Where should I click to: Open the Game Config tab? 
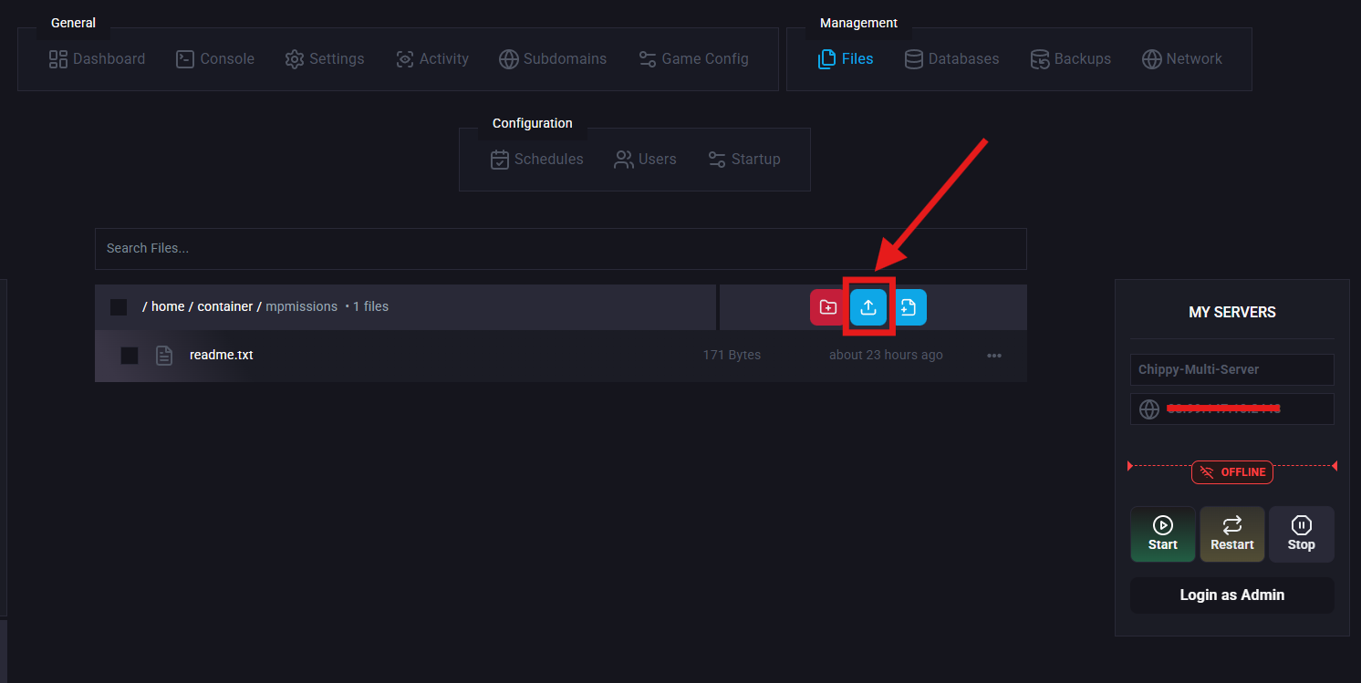click(693, 59)
